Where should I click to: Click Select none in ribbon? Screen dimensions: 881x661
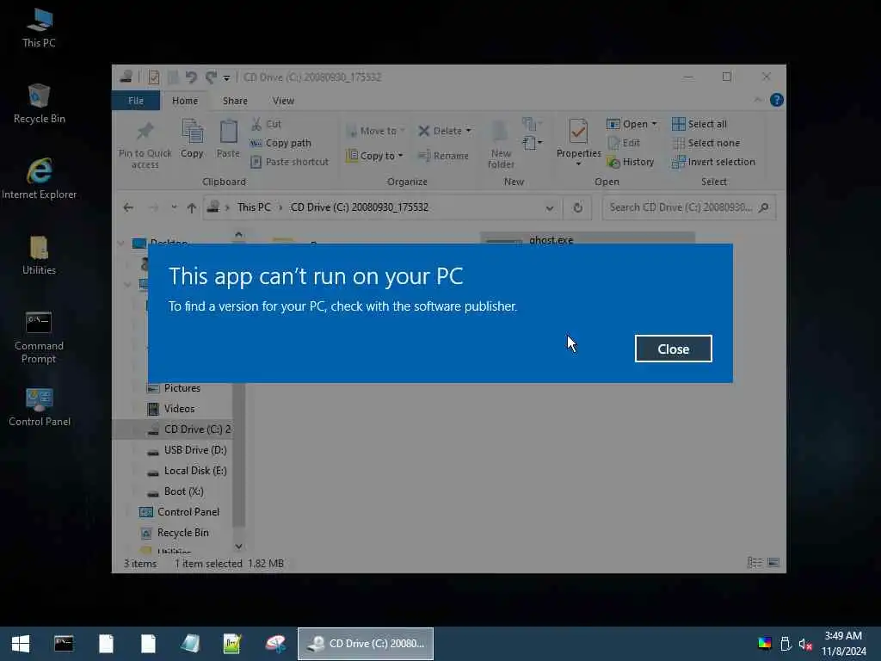(x=705, y=144)
